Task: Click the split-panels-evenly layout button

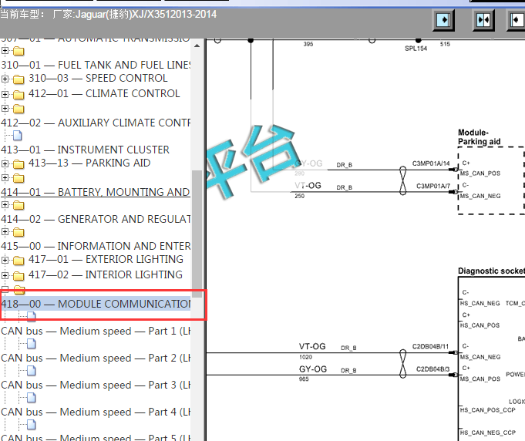Action: click(x=483, y=20)
